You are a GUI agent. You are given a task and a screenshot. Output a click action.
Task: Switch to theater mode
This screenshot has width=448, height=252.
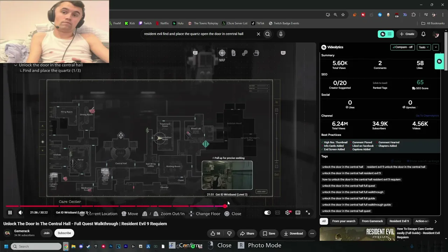point(298,212)
